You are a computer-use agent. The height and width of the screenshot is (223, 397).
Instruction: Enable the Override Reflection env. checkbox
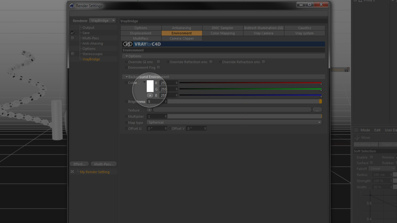coord(211,62)
